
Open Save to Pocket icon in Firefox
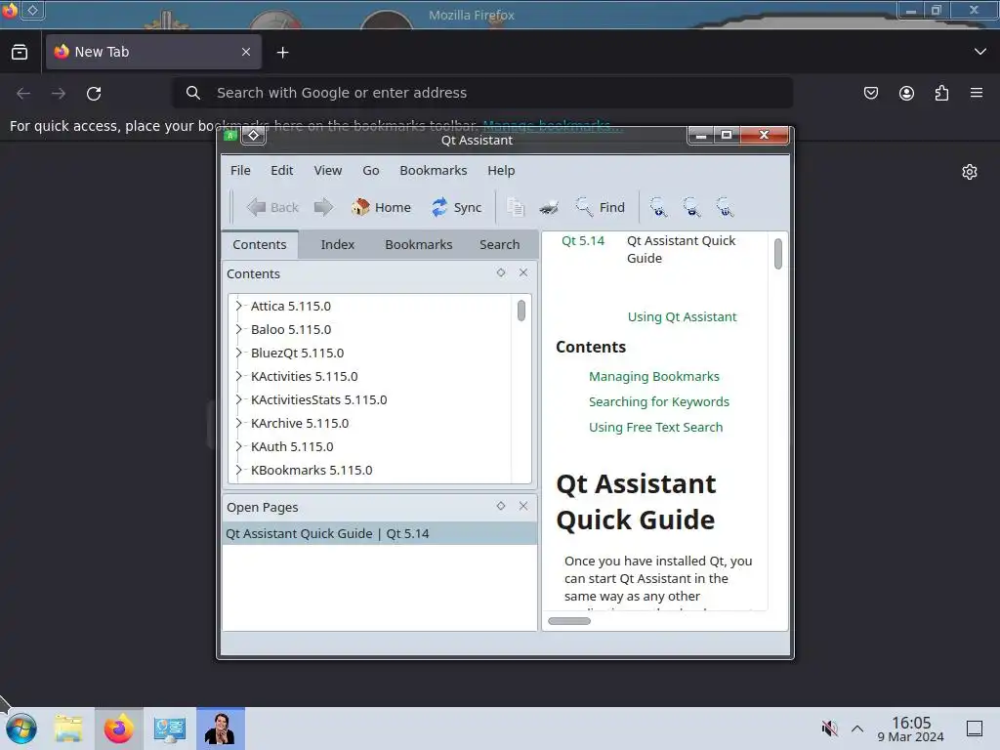coord(870,93)
